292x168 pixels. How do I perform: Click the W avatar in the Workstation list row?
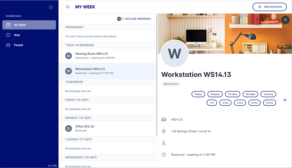[68, 71]
